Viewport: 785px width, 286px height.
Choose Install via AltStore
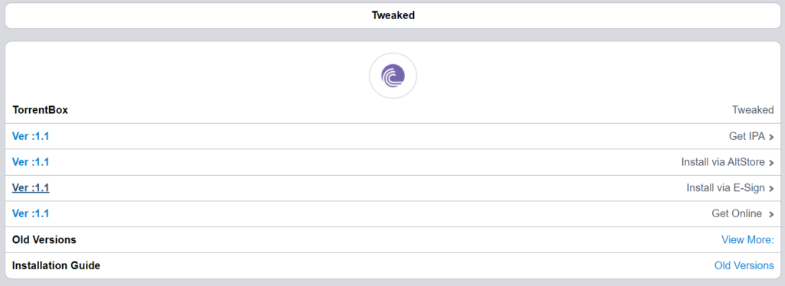point(723,162)
